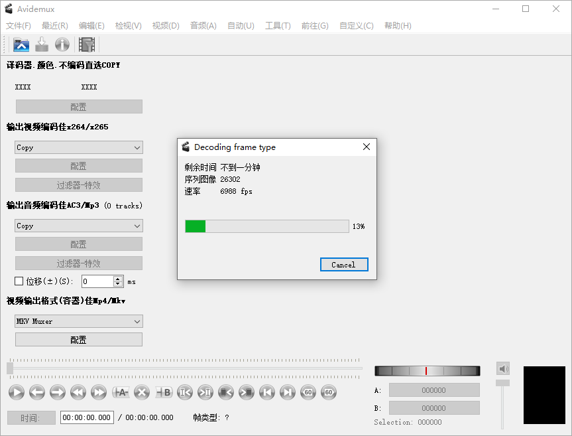Viewport: 572px width, 436px height.
Task: Click the volume slider handle
Action: (503, 383)
